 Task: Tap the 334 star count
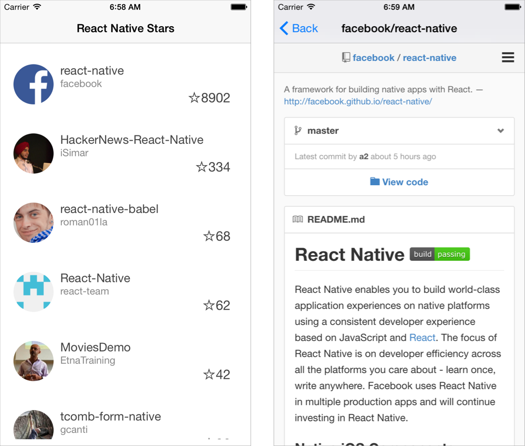(219, 167)
